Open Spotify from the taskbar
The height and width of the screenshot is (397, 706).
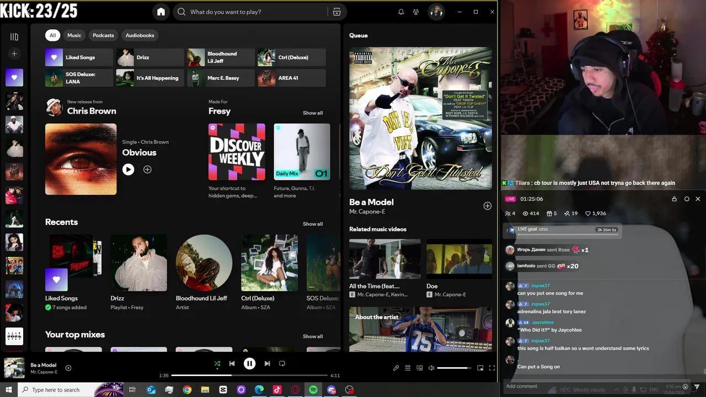pos(313,390)
